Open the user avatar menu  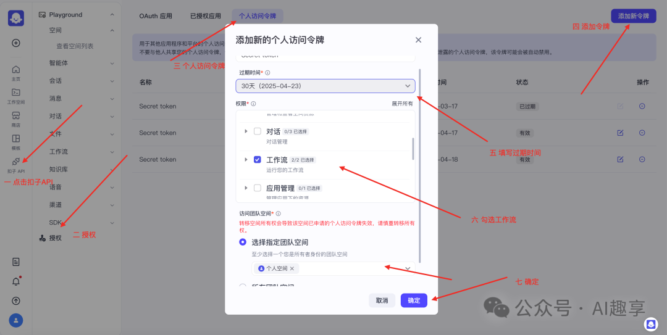pos(15,320)
